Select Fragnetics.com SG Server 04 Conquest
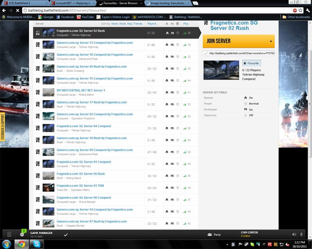 (x=116, y=128)
